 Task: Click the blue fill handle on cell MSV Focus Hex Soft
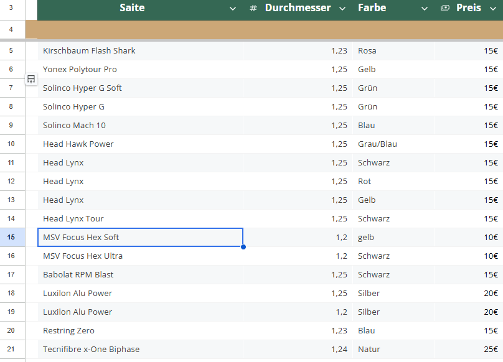tap(243, 247)
